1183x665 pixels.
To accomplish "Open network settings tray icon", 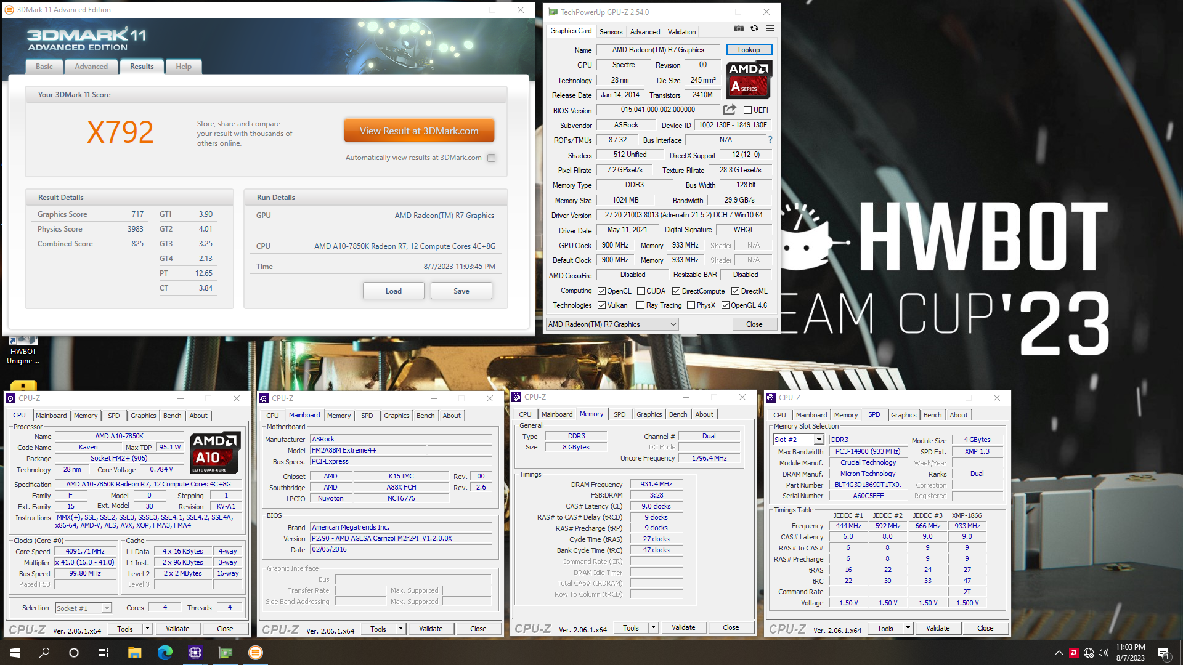I will (1089, 653).
